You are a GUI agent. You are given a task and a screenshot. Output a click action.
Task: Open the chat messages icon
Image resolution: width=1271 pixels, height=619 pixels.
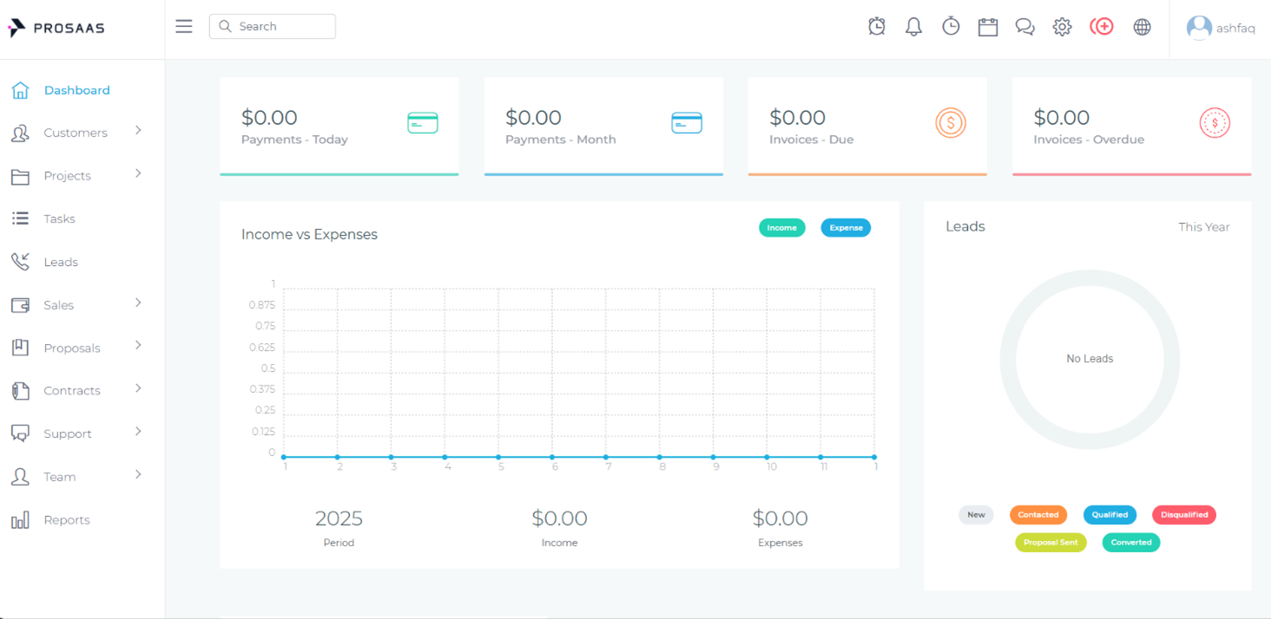click(x=1024, y=26)
